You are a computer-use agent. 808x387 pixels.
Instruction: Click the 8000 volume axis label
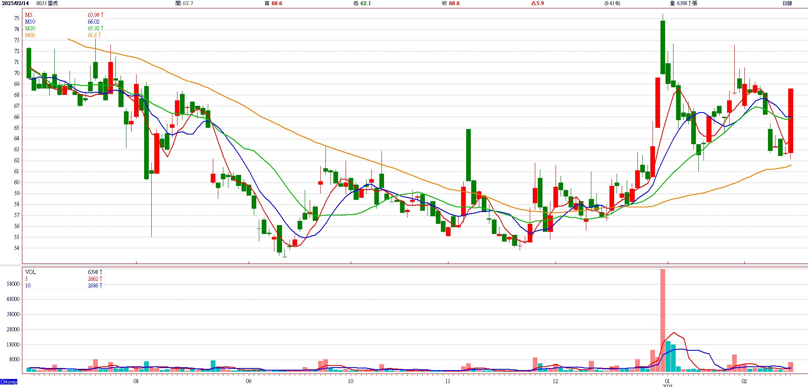tap(14, 360)
